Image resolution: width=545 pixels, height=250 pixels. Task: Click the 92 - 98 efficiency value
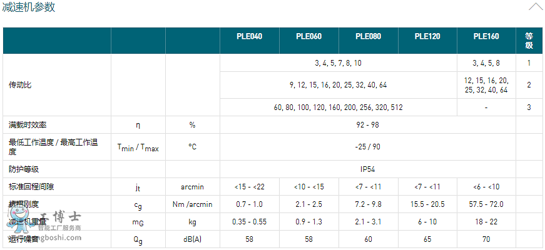pyautogui.click(x=367, y=124)
